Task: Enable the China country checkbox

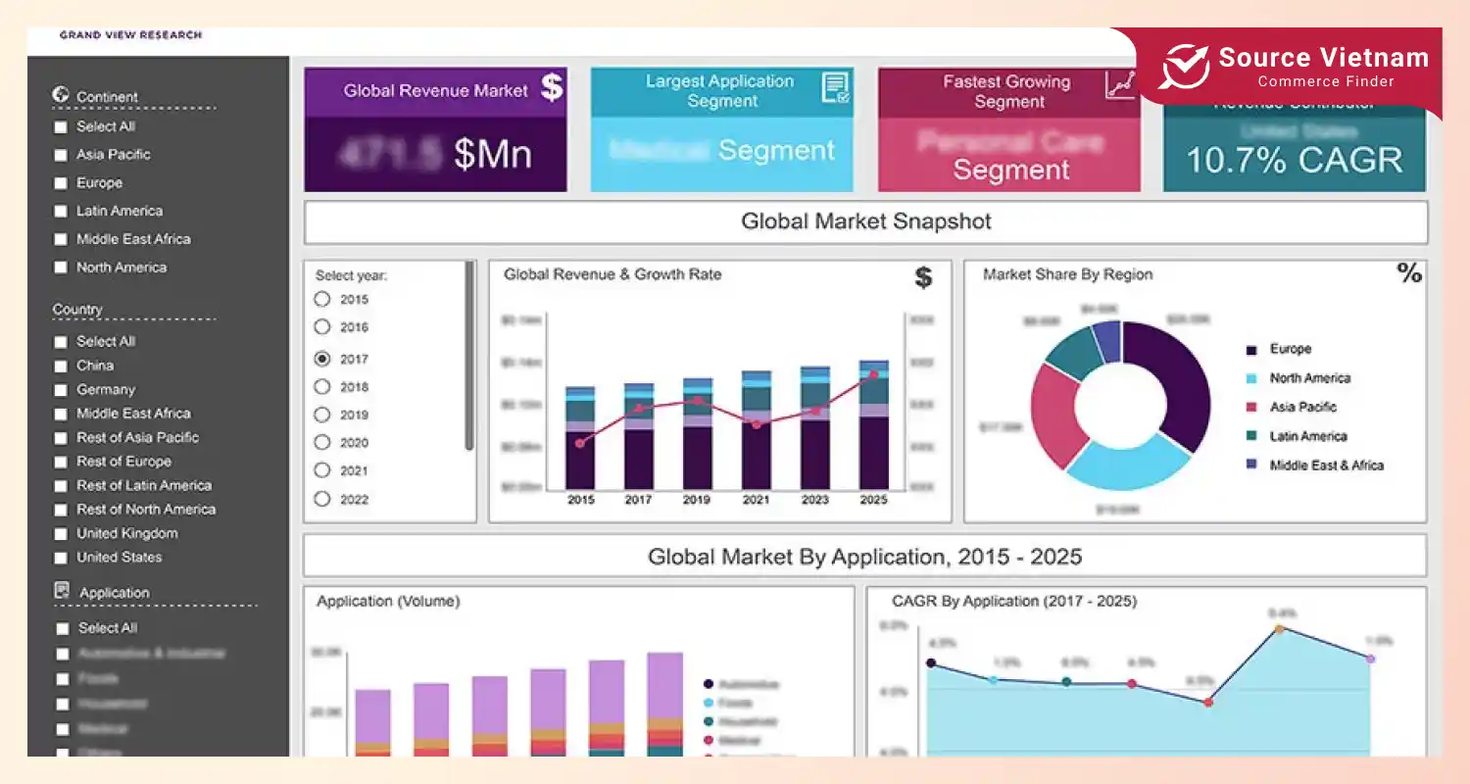Action: point(61,366)
